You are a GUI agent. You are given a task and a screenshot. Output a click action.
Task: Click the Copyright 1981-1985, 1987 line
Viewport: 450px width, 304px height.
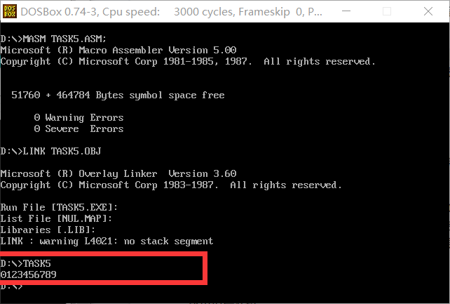pos(188,62)
